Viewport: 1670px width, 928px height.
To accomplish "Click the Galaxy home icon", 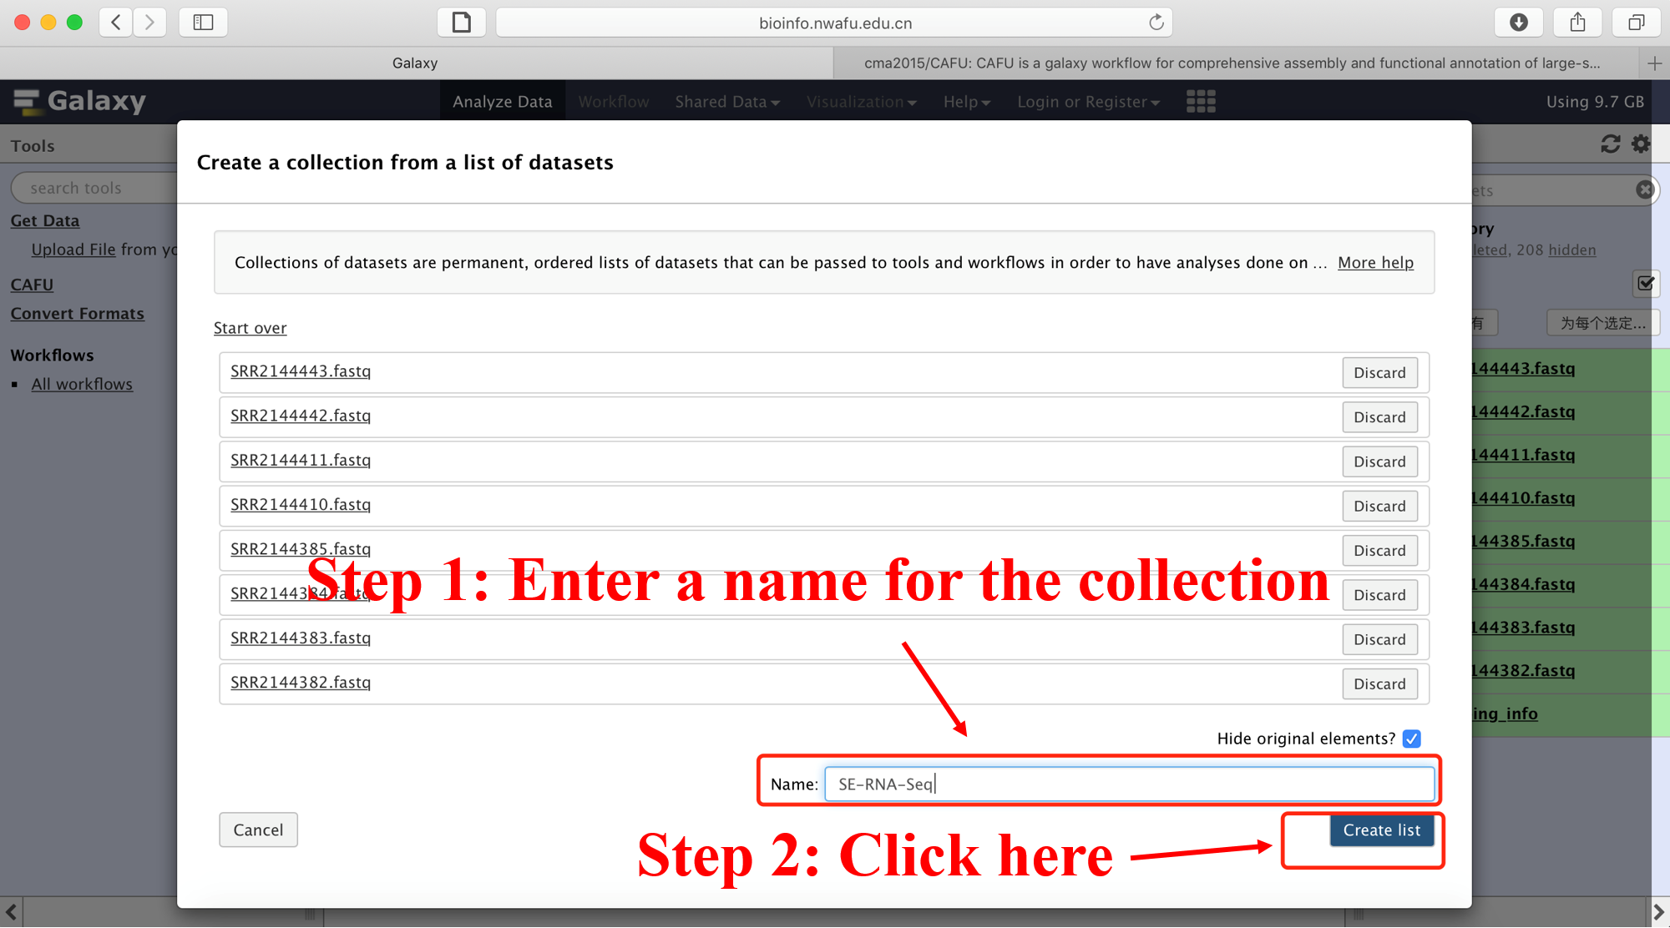I will (25, 101).
